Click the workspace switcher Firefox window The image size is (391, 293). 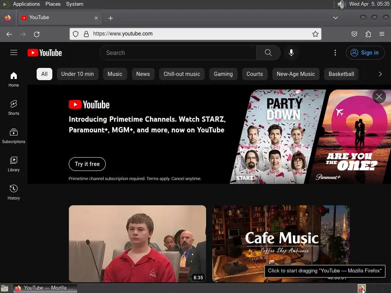(x=362, y=288)
